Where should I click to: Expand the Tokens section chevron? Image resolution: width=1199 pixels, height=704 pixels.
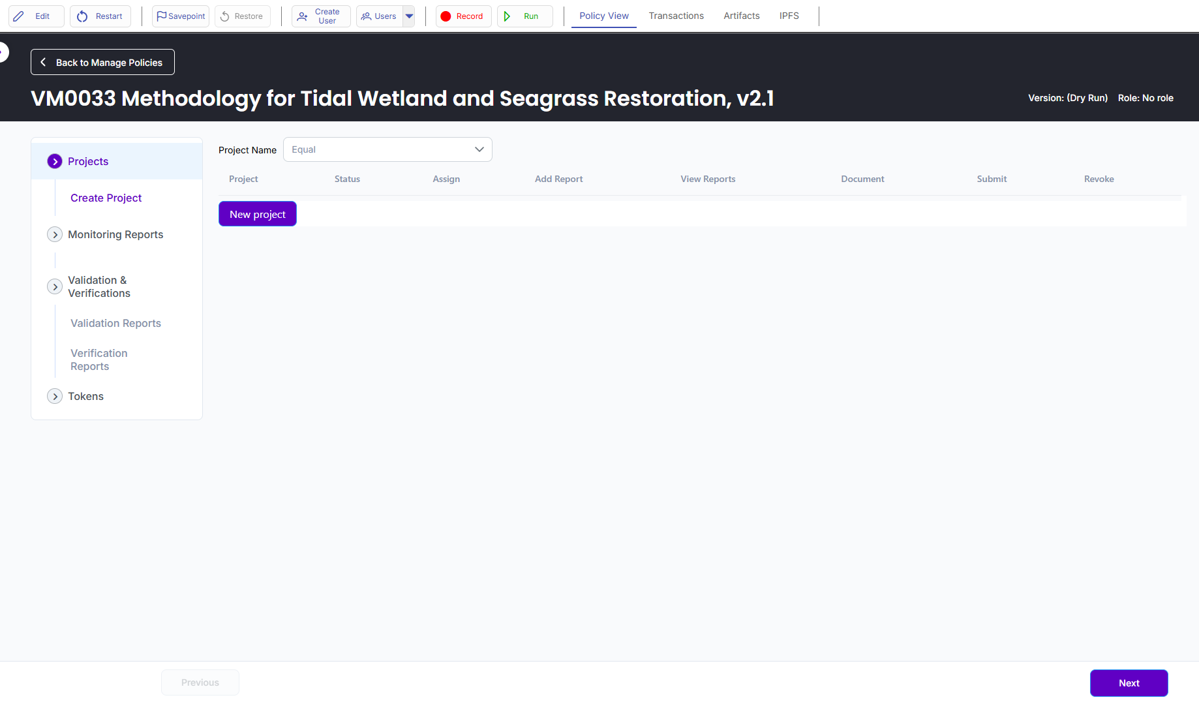coord(55,396)
